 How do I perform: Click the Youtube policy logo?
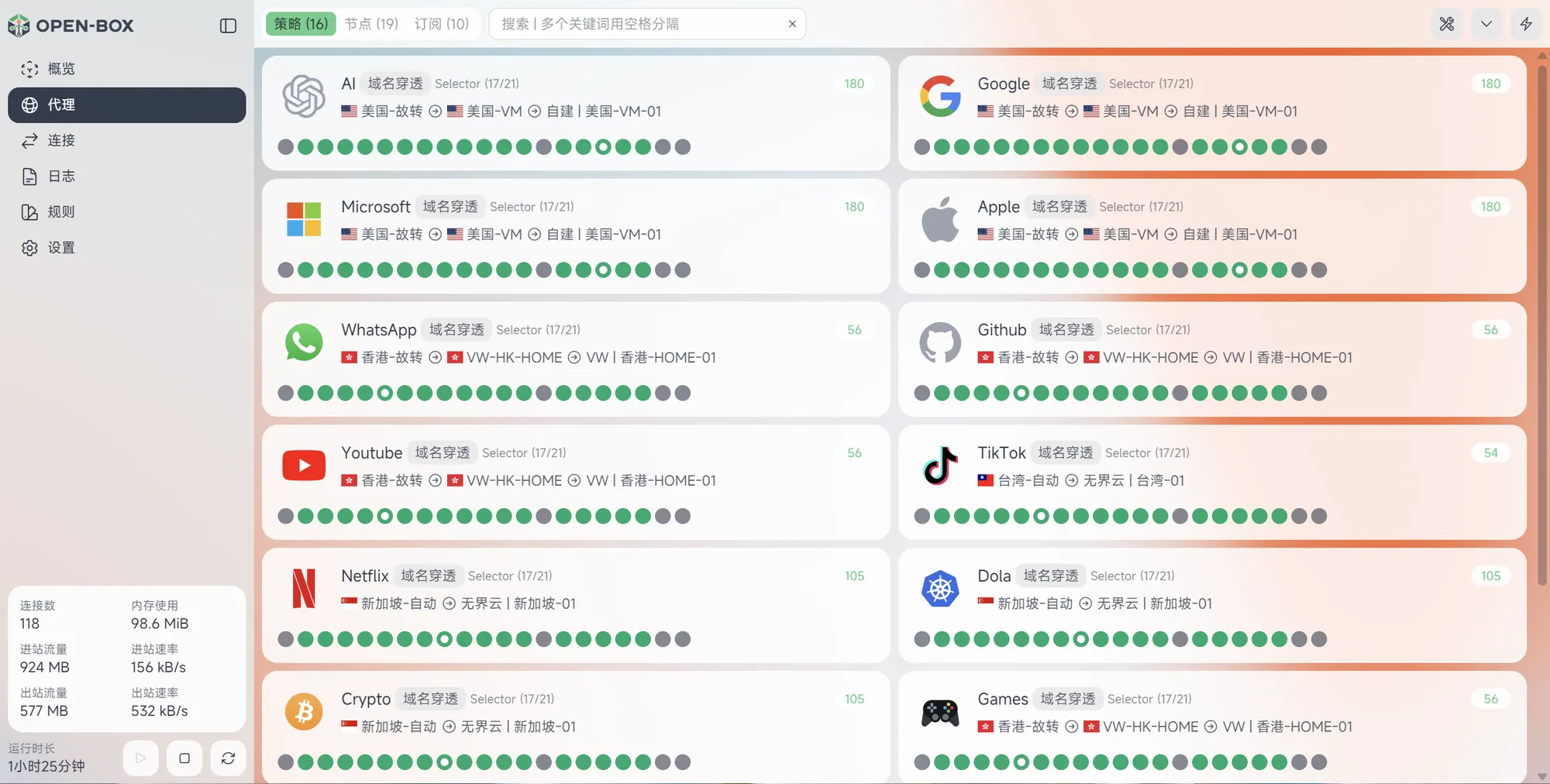[x=304, y=466]
